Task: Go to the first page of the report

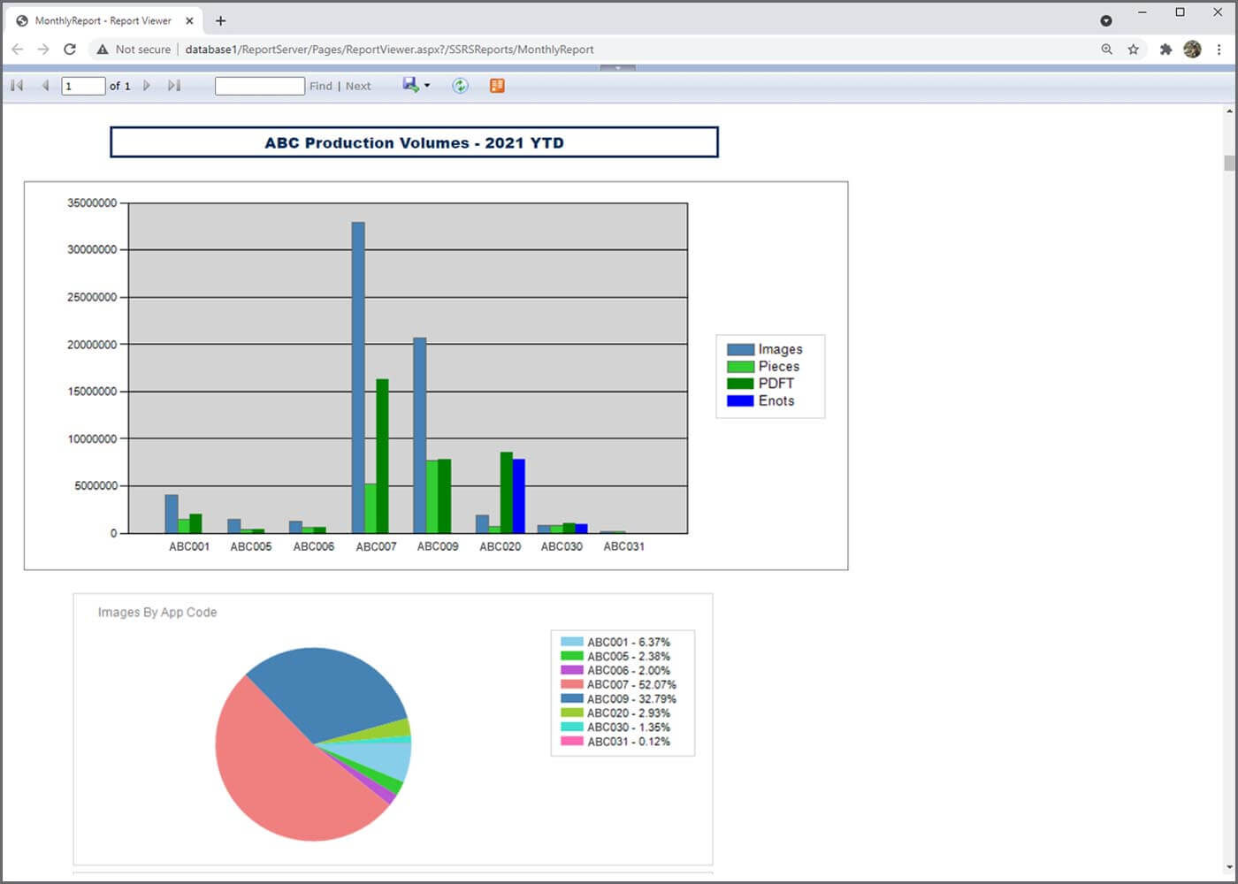Action: pos(16,85)
